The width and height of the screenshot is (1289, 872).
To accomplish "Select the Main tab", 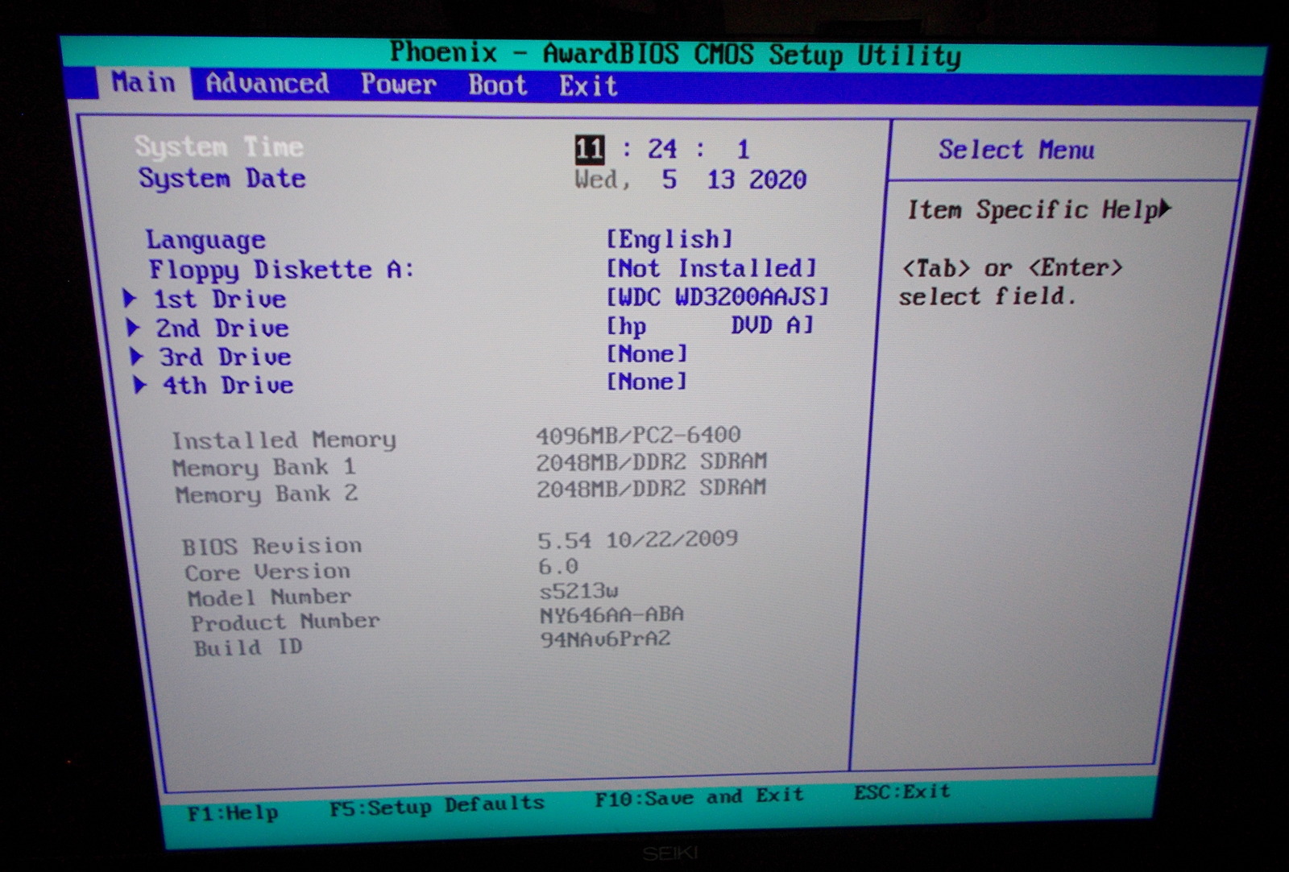I will pos(143,82).
